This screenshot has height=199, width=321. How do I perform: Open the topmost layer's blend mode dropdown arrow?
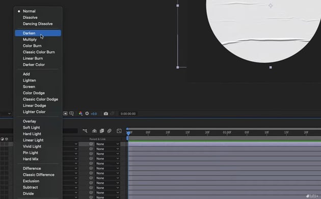(76, 144)
